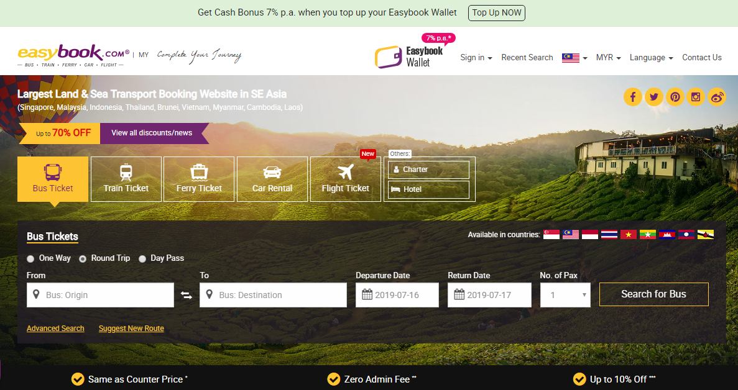Open the Suggest New Route link
Screen dimensions: 738x390
131,329
